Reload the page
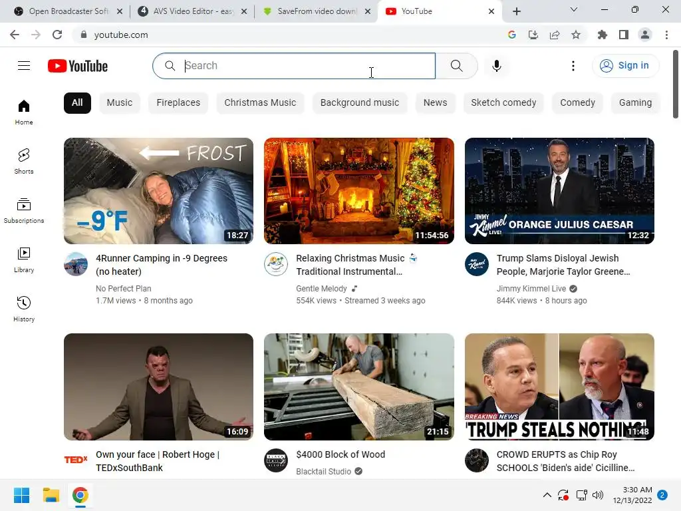The height and width of the screenshot is (511, 681). point(57,35)
